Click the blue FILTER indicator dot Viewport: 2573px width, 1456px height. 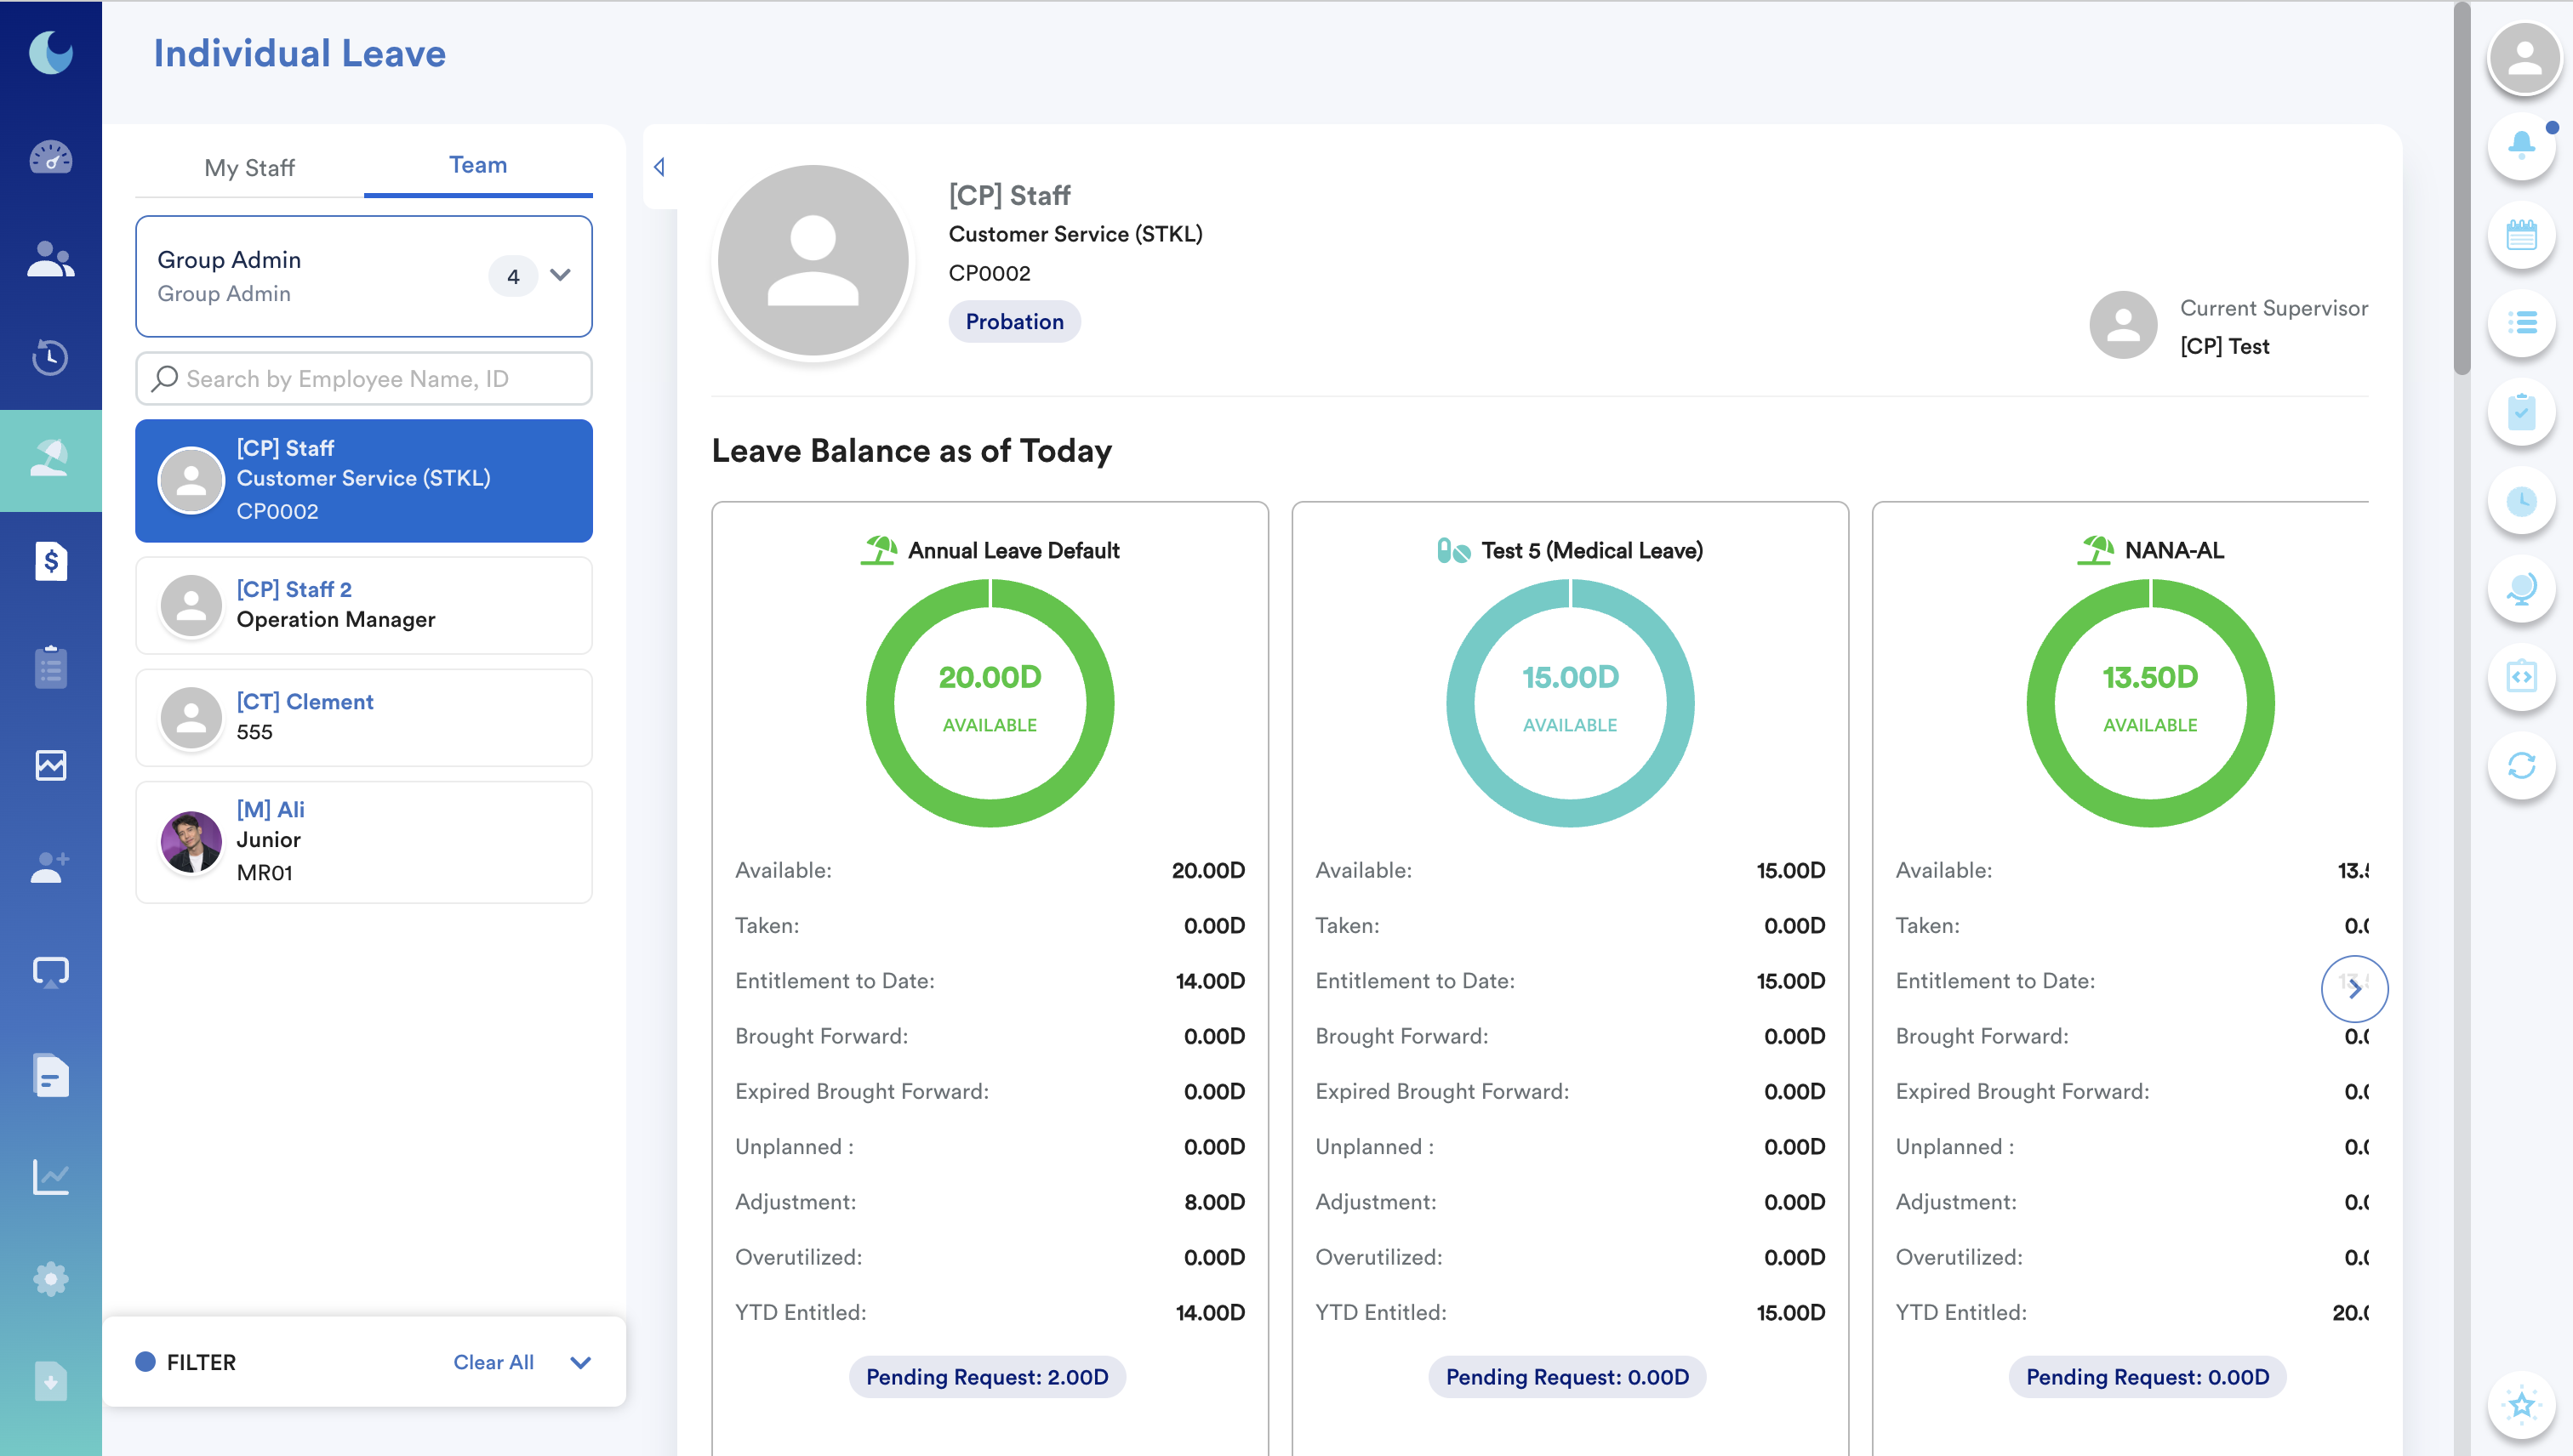[145, 1362]
